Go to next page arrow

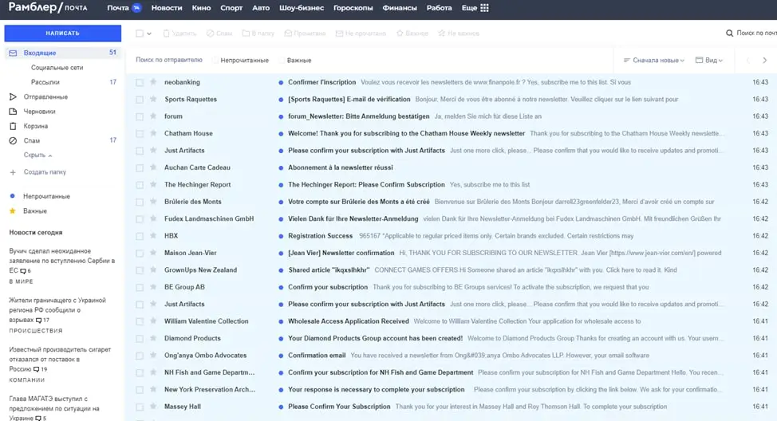[x=764, y=60]
